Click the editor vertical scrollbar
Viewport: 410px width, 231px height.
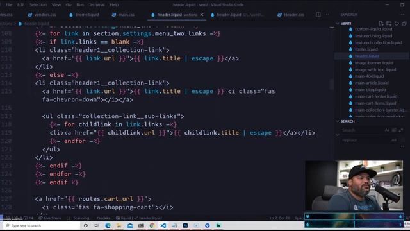point(332,85)
